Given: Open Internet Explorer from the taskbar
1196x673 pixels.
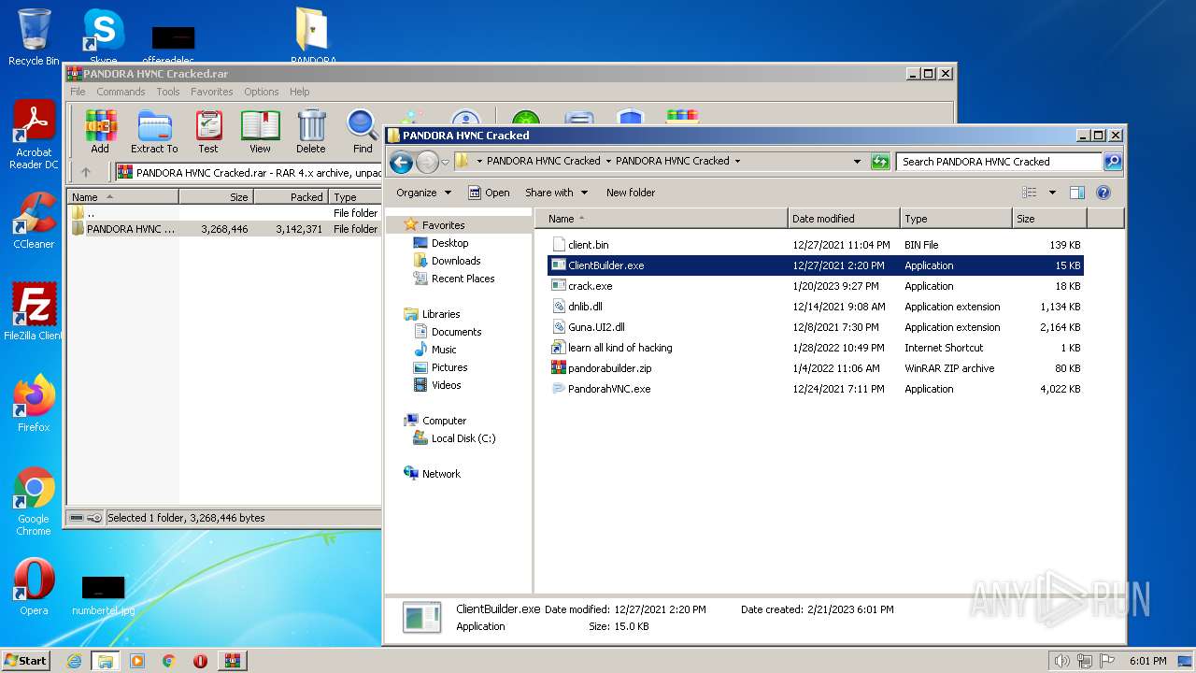Looking at the screenshot, I should click(x=74, y=661).
